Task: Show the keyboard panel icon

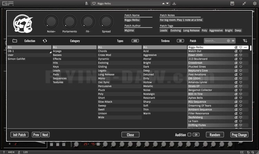Action: pyautogui.click(x=232, y=3)
